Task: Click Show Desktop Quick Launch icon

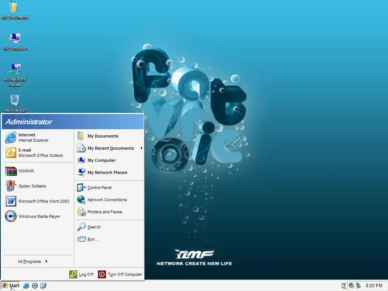Action: point(43,286)
